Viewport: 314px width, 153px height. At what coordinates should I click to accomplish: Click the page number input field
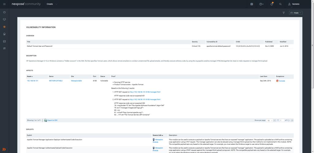click(282, 120)
